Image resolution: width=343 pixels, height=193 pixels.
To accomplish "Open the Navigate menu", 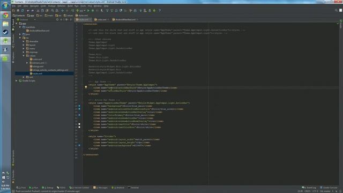I will pyautogui.click(x=34, y=6).
